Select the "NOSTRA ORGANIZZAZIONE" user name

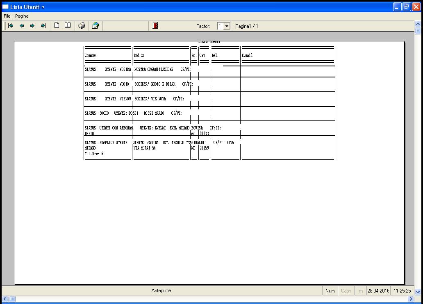coord(154,69)
